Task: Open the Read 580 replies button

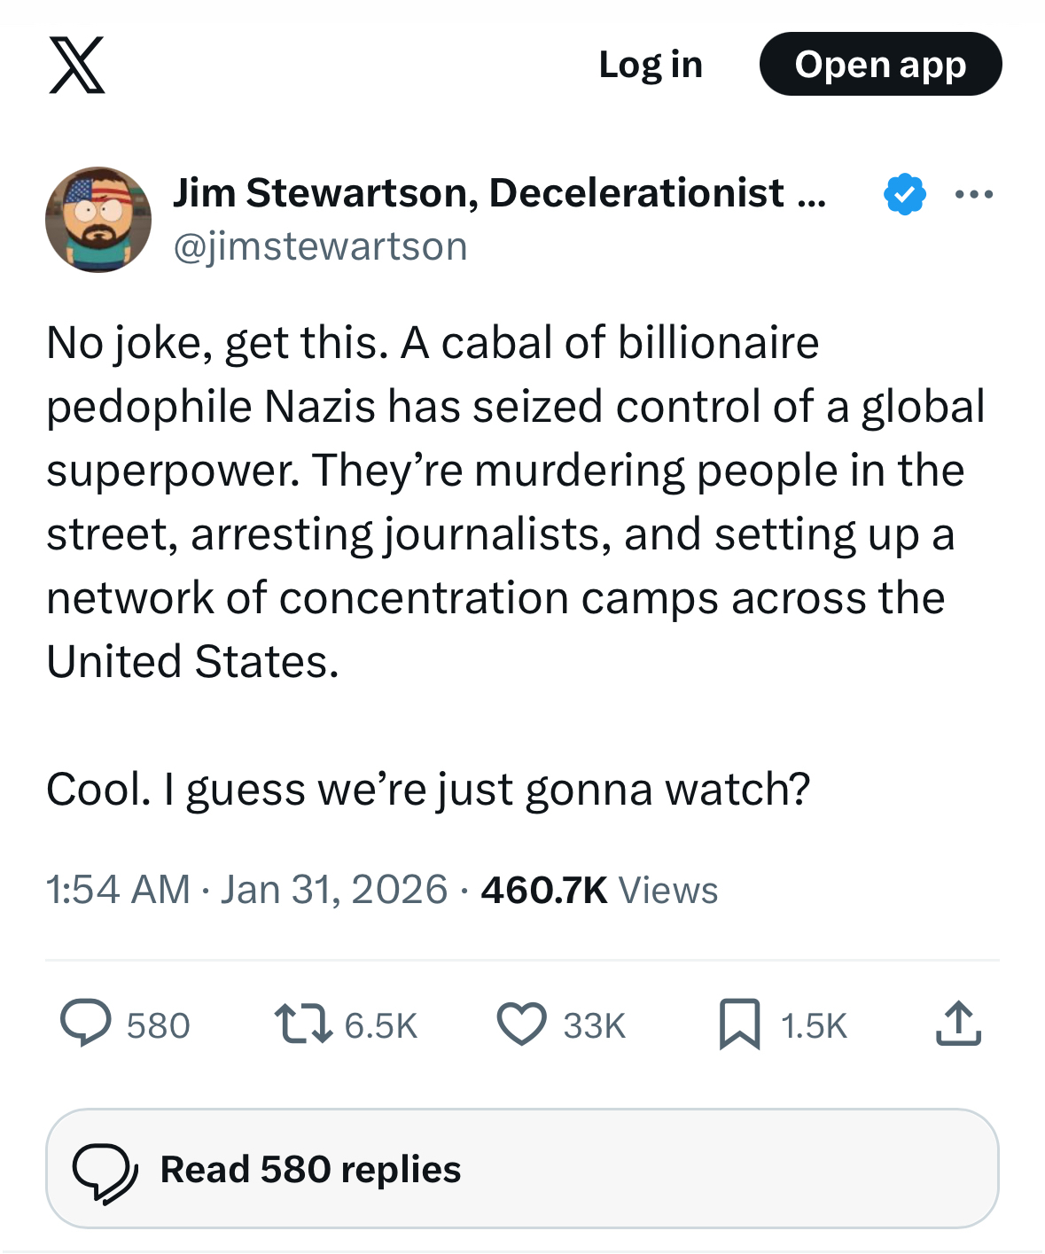Action: 522,1169
